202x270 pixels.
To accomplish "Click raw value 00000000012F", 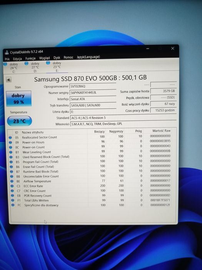I will (160, 205).
